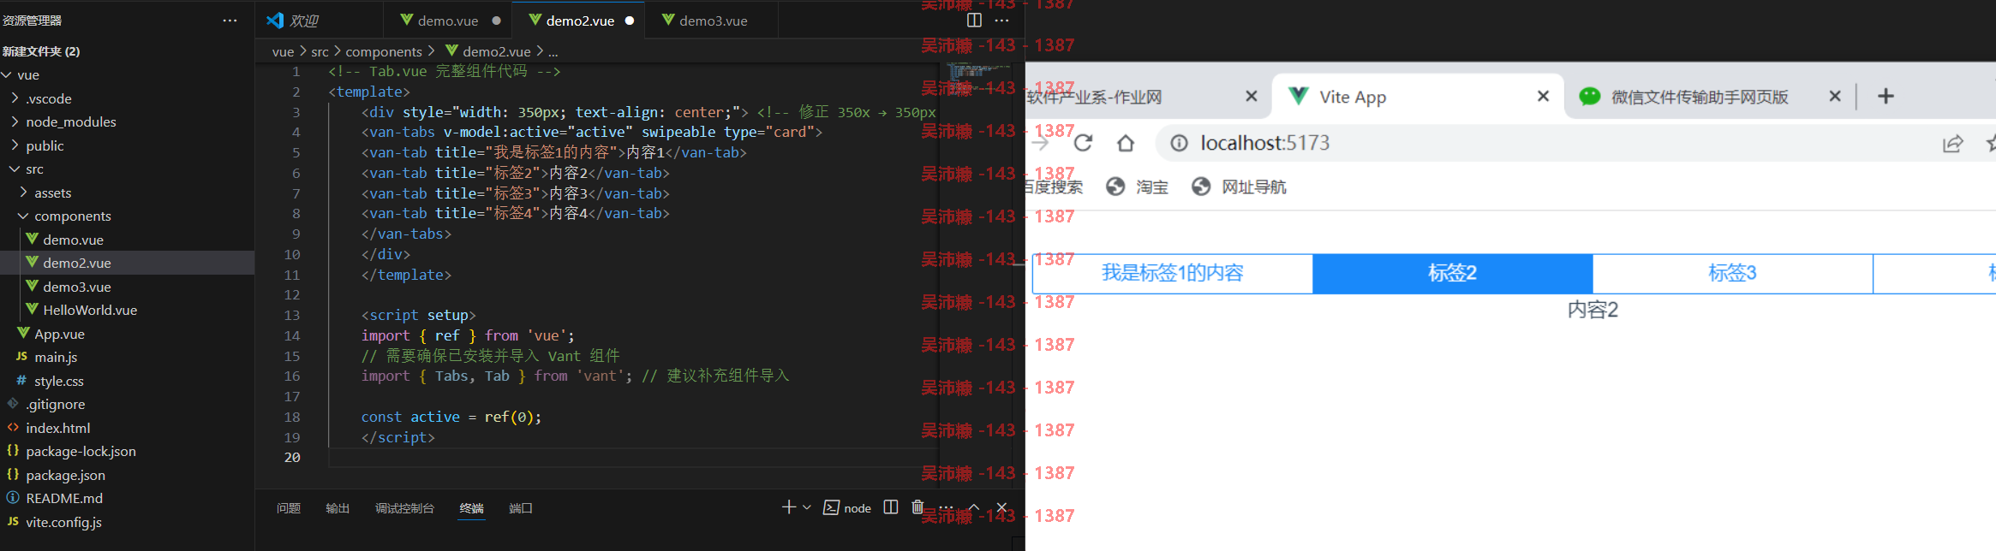Split the editor to the right

point(974,20)
